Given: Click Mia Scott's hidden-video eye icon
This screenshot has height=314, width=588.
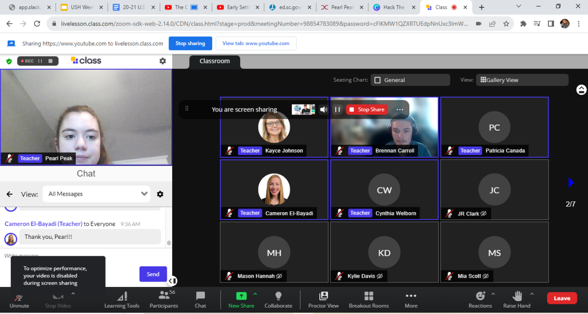Looking at the screenshot, I should click(x=485, y=276).
